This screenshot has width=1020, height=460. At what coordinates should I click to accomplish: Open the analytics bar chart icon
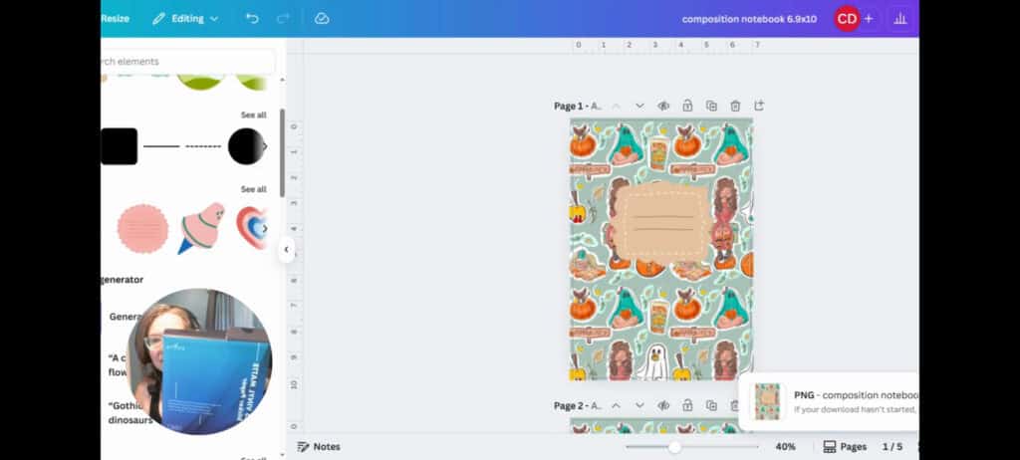pos(900,18)
